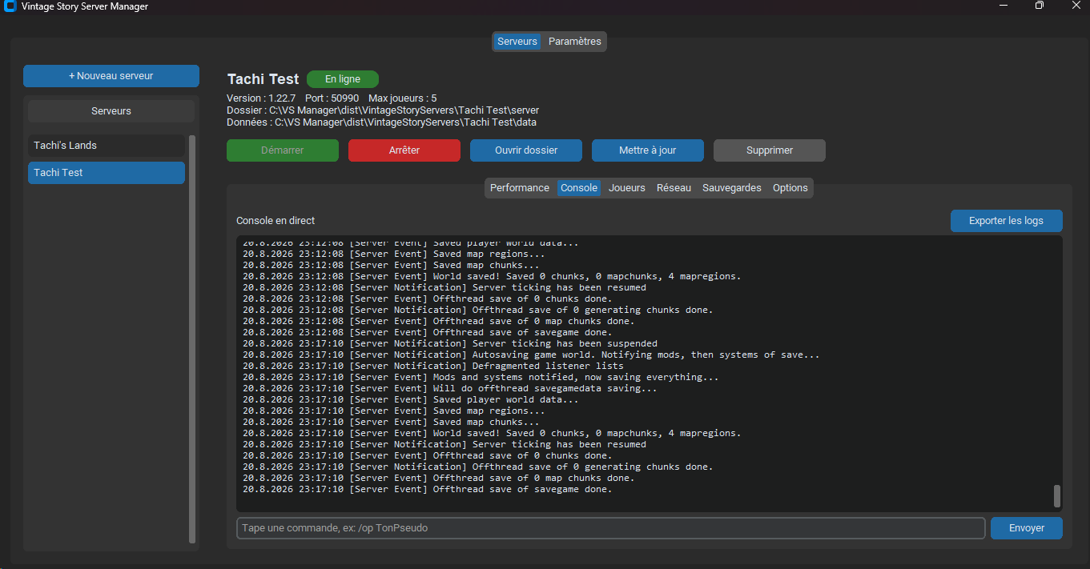
Task: Stop the server with Arrêter
Action: (404, 150)
